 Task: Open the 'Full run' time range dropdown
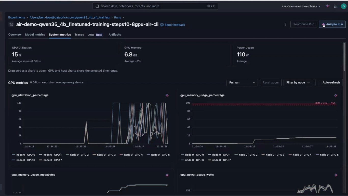click(x=242, y=82)
